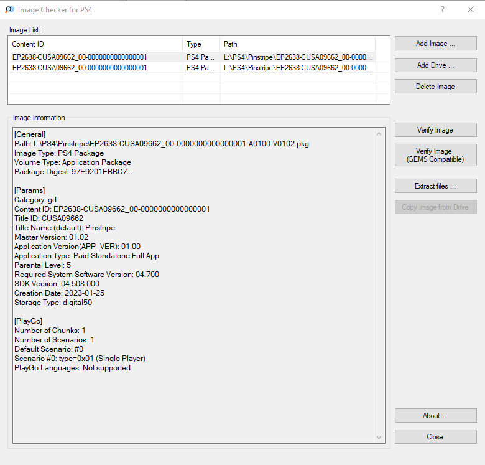Click second row's path cell
Image resolution: width=485 pixels, height=465 pixels.
pos(298,67)
